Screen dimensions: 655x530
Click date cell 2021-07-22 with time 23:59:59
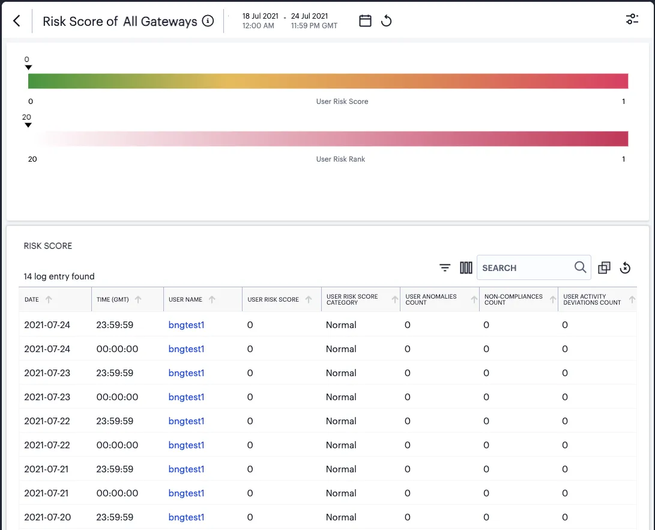coord(47,421)
